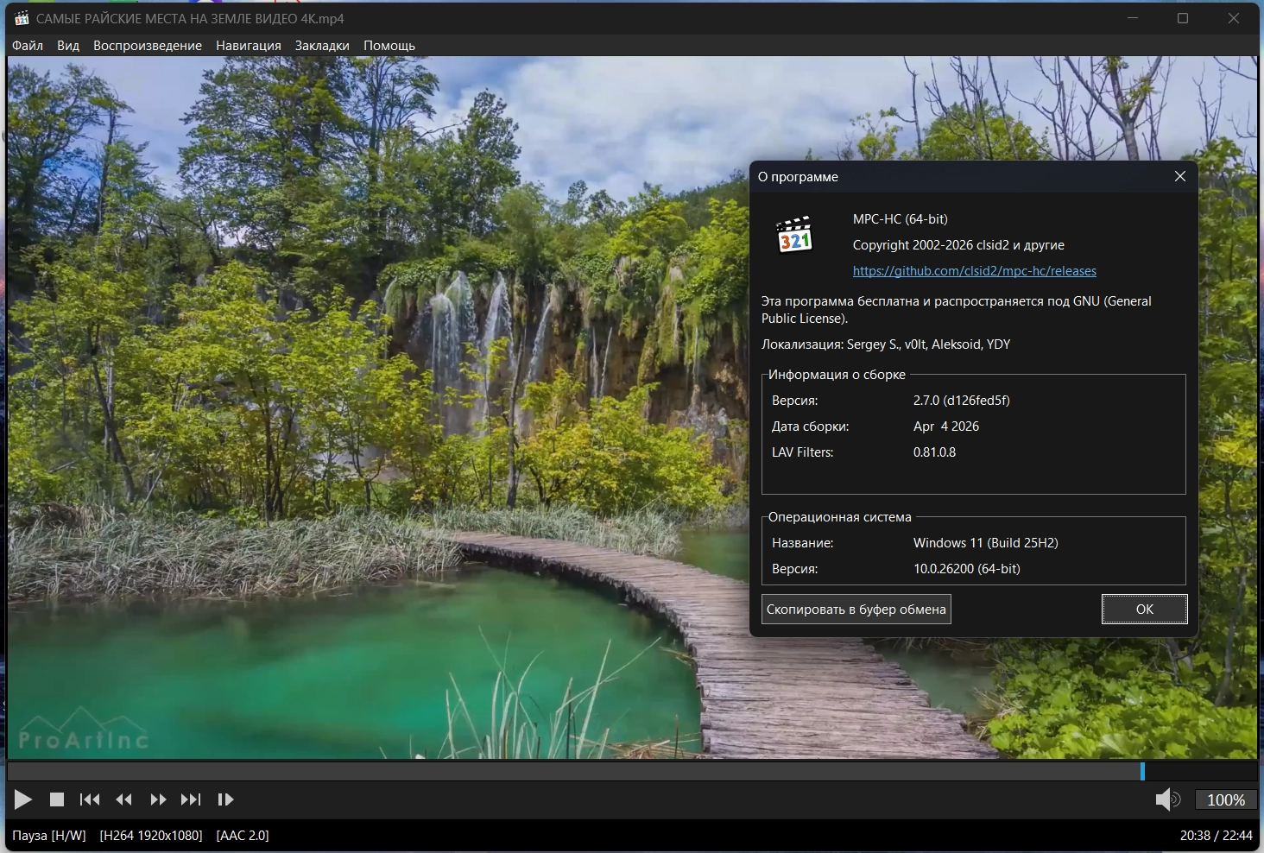
Task: Open the GitHub mpc-hc releases link
Action: [974, 271]
